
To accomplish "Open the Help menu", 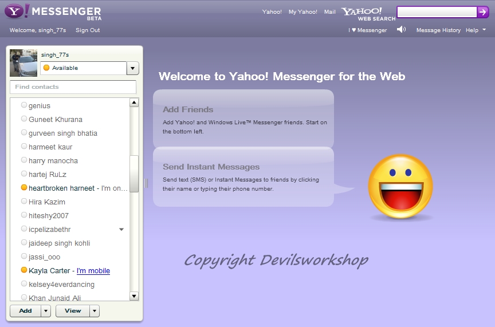I will tap(476, 30).
